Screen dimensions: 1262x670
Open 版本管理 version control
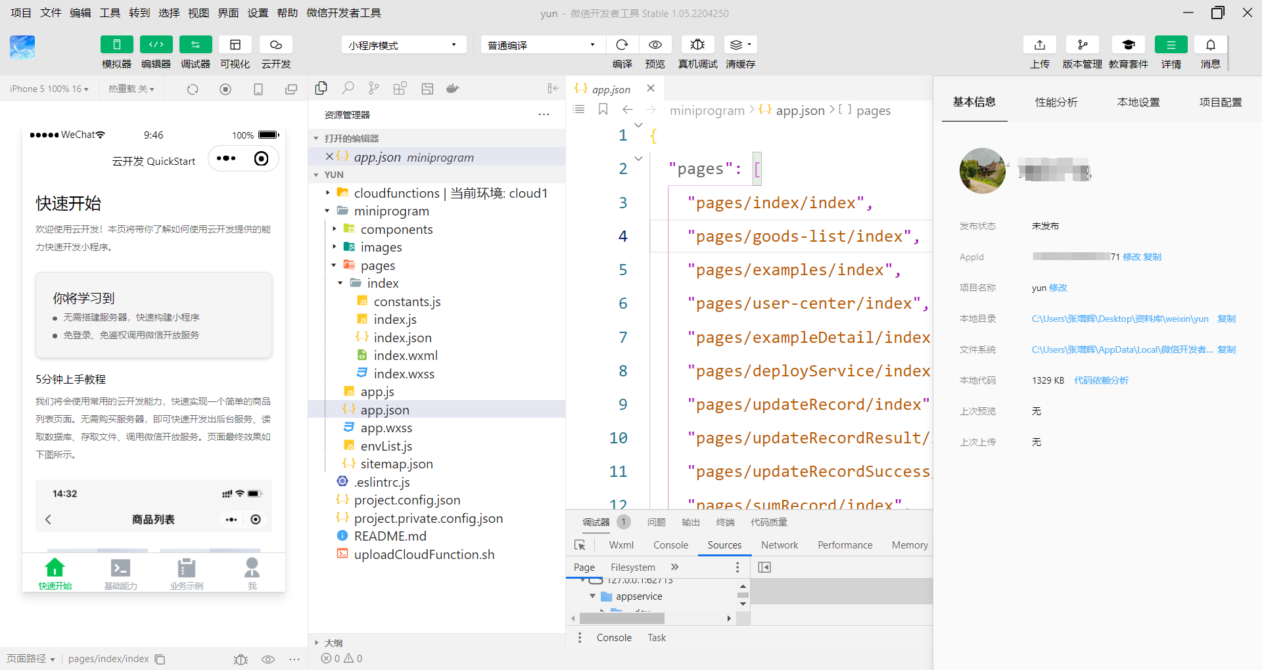click(x=1083, y=45)
